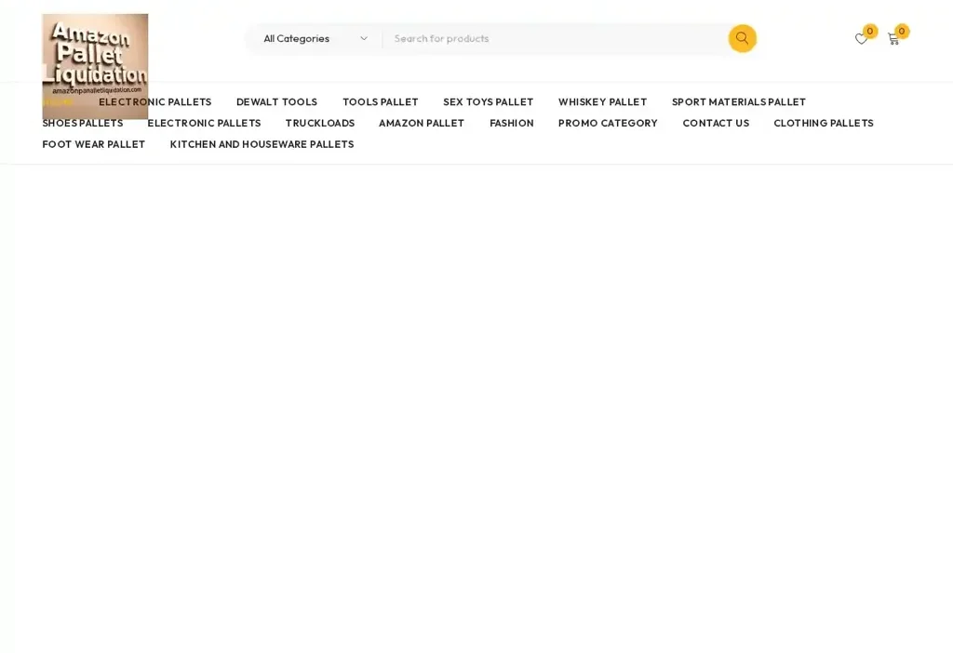The width and height of the screenshot is (953, 653).
Task: Click the cart item count badge
Action: (900, 31)
